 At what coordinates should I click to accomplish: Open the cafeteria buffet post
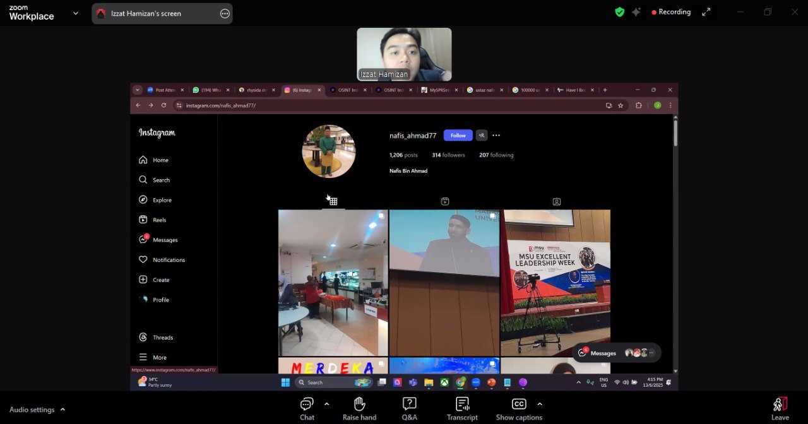333,283
